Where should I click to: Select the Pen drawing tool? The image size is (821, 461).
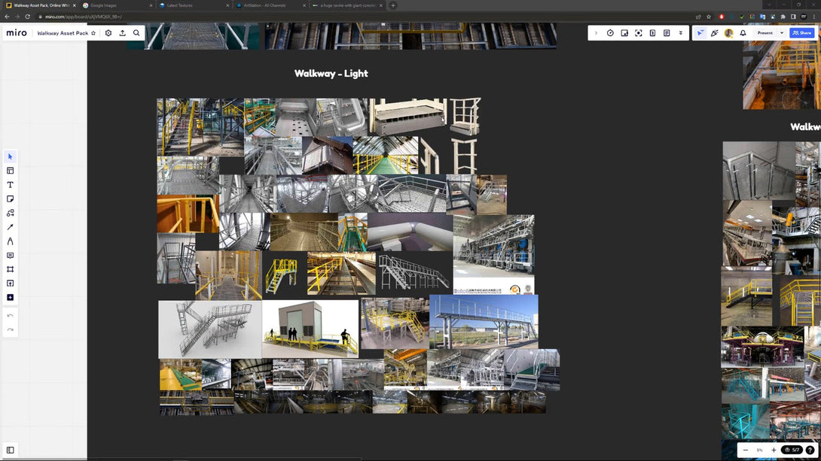[10, 241]
